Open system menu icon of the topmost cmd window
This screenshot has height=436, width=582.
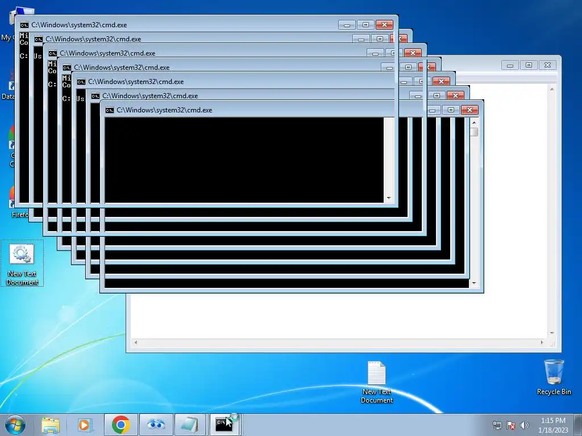24,25
